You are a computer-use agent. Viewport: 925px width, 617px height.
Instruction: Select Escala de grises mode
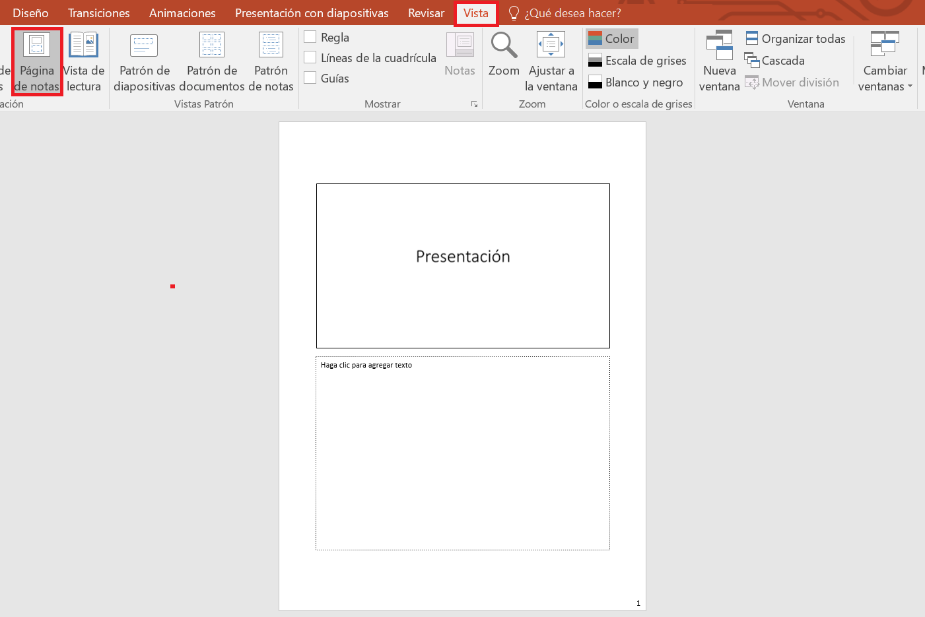(637, 61)
